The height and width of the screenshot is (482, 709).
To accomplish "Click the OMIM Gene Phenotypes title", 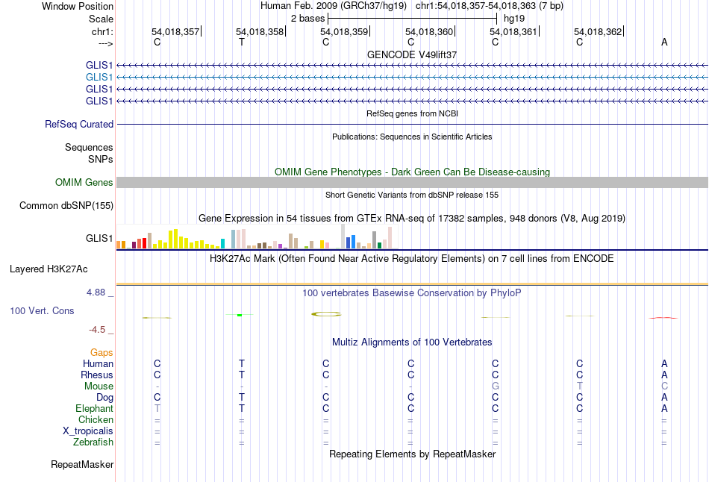I will pyautogui.click(x=412, y=172).
